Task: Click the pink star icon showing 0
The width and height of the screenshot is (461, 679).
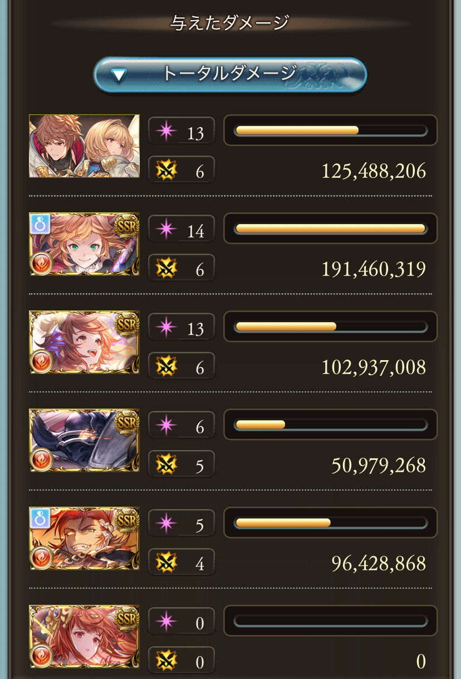Action: point(165,622)
